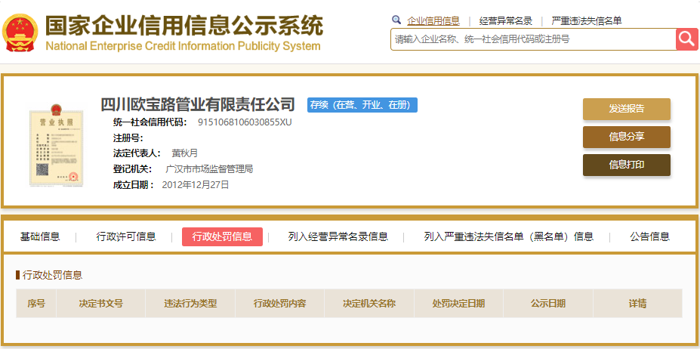Focus the enterprise name search field

tap(533, 39)
